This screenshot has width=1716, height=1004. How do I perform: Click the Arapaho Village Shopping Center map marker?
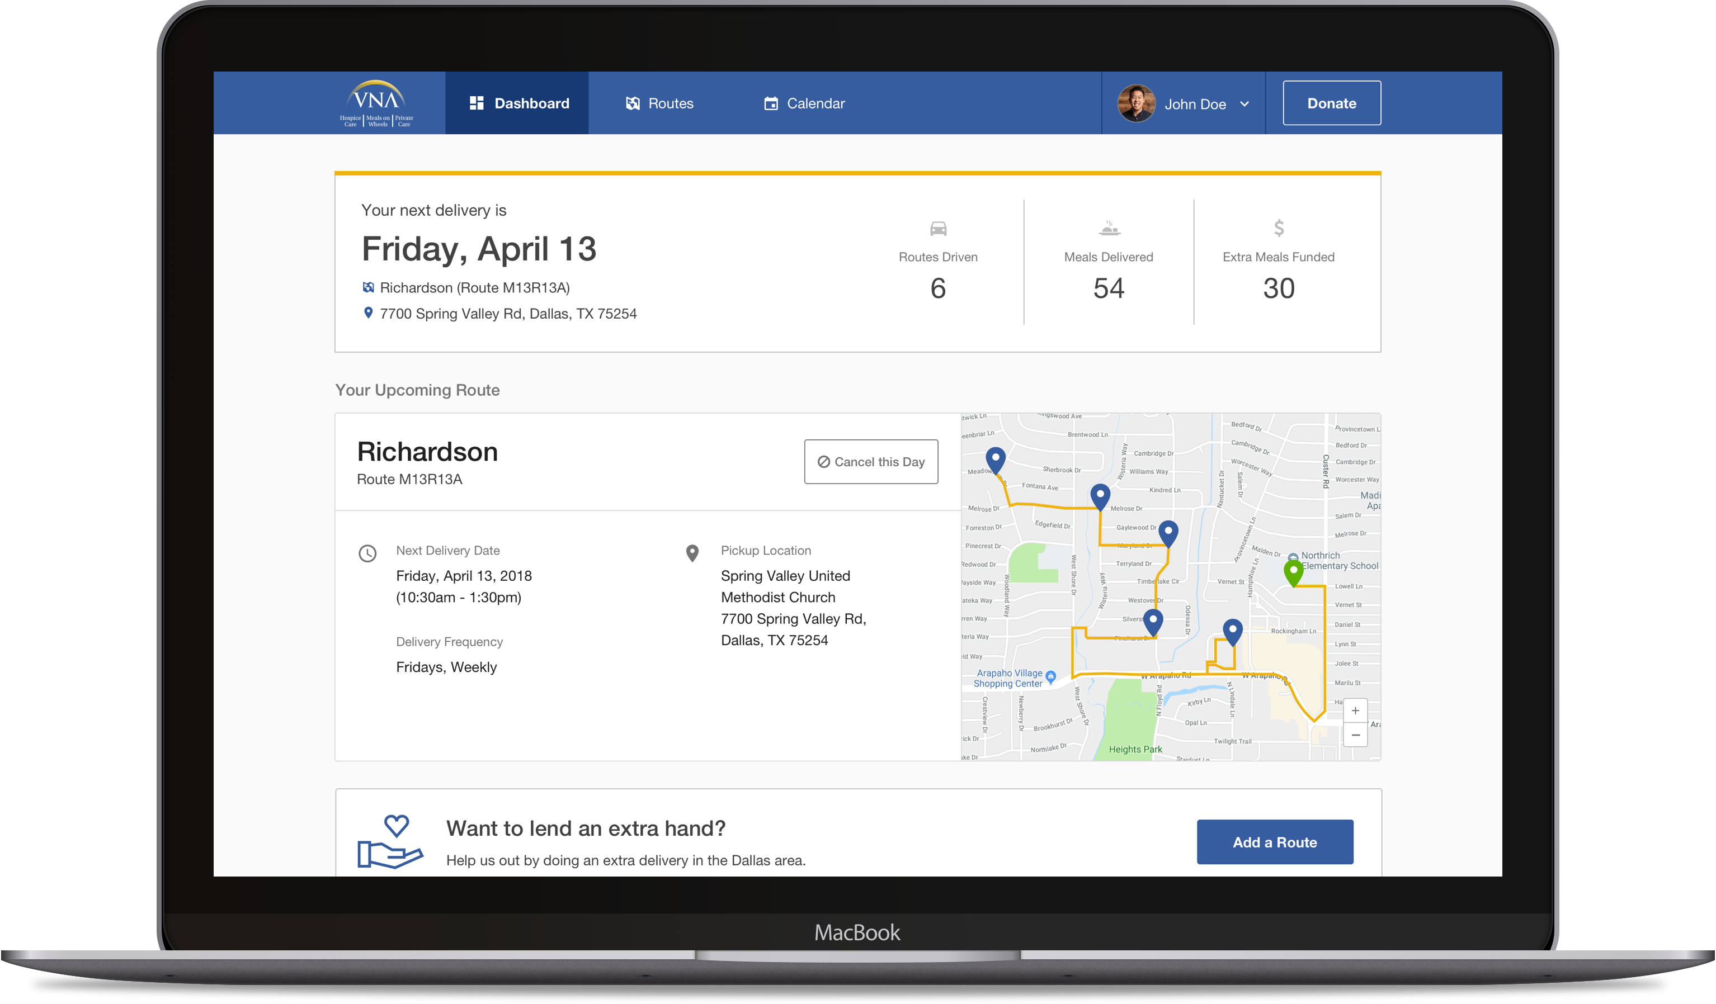coord(1051,676)
